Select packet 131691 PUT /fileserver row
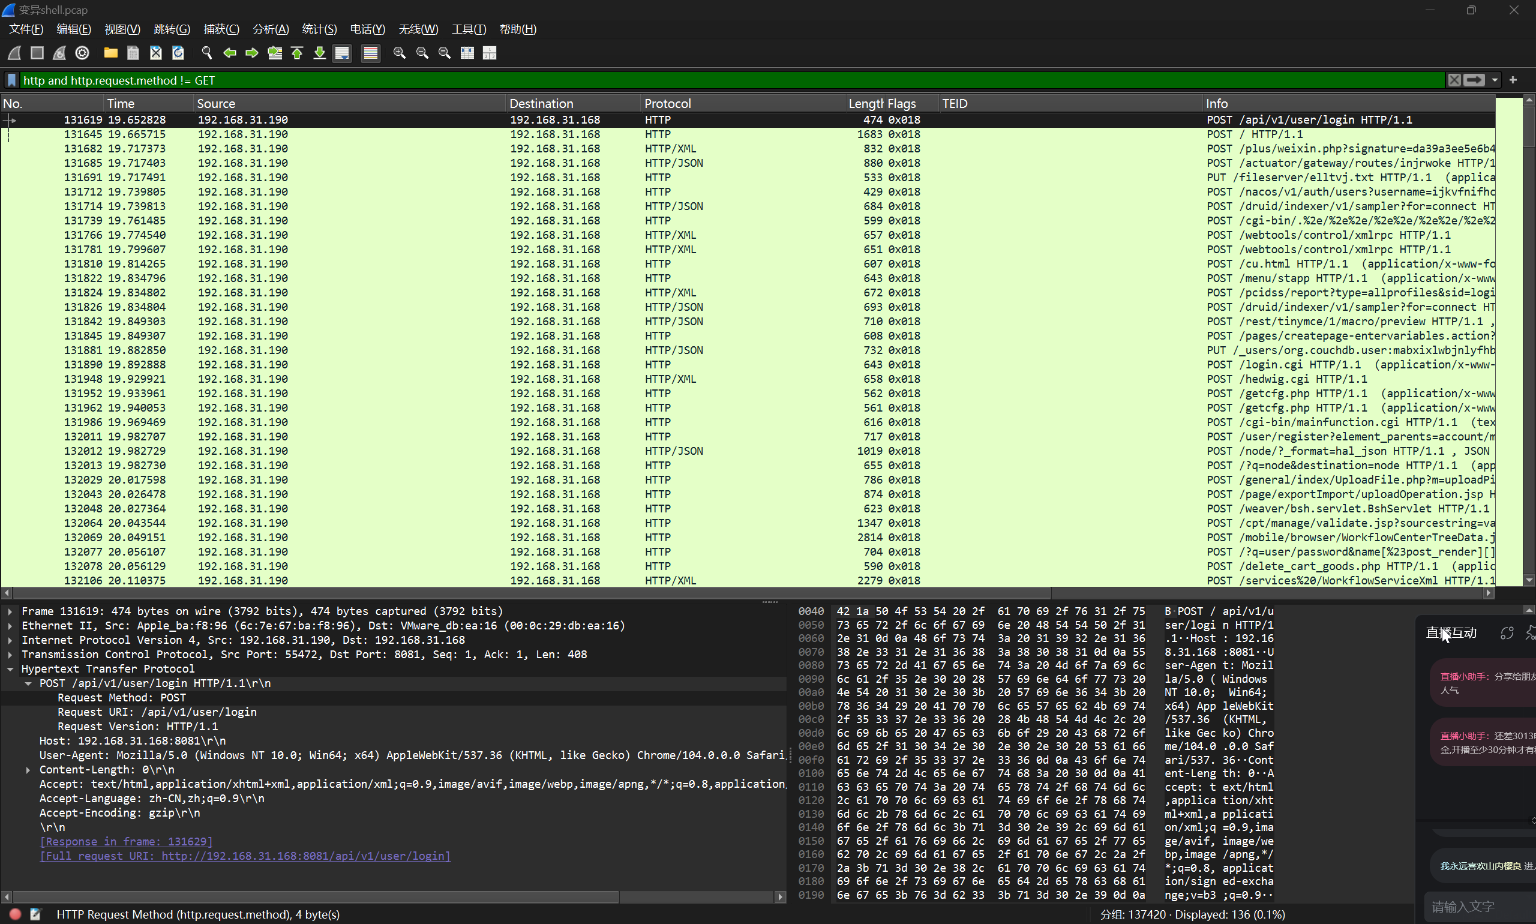 (748, 178)
